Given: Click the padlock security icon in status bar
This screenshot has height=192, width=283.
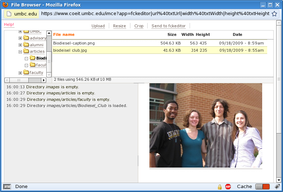Looking at the screenshot, I should pos(220,187).
